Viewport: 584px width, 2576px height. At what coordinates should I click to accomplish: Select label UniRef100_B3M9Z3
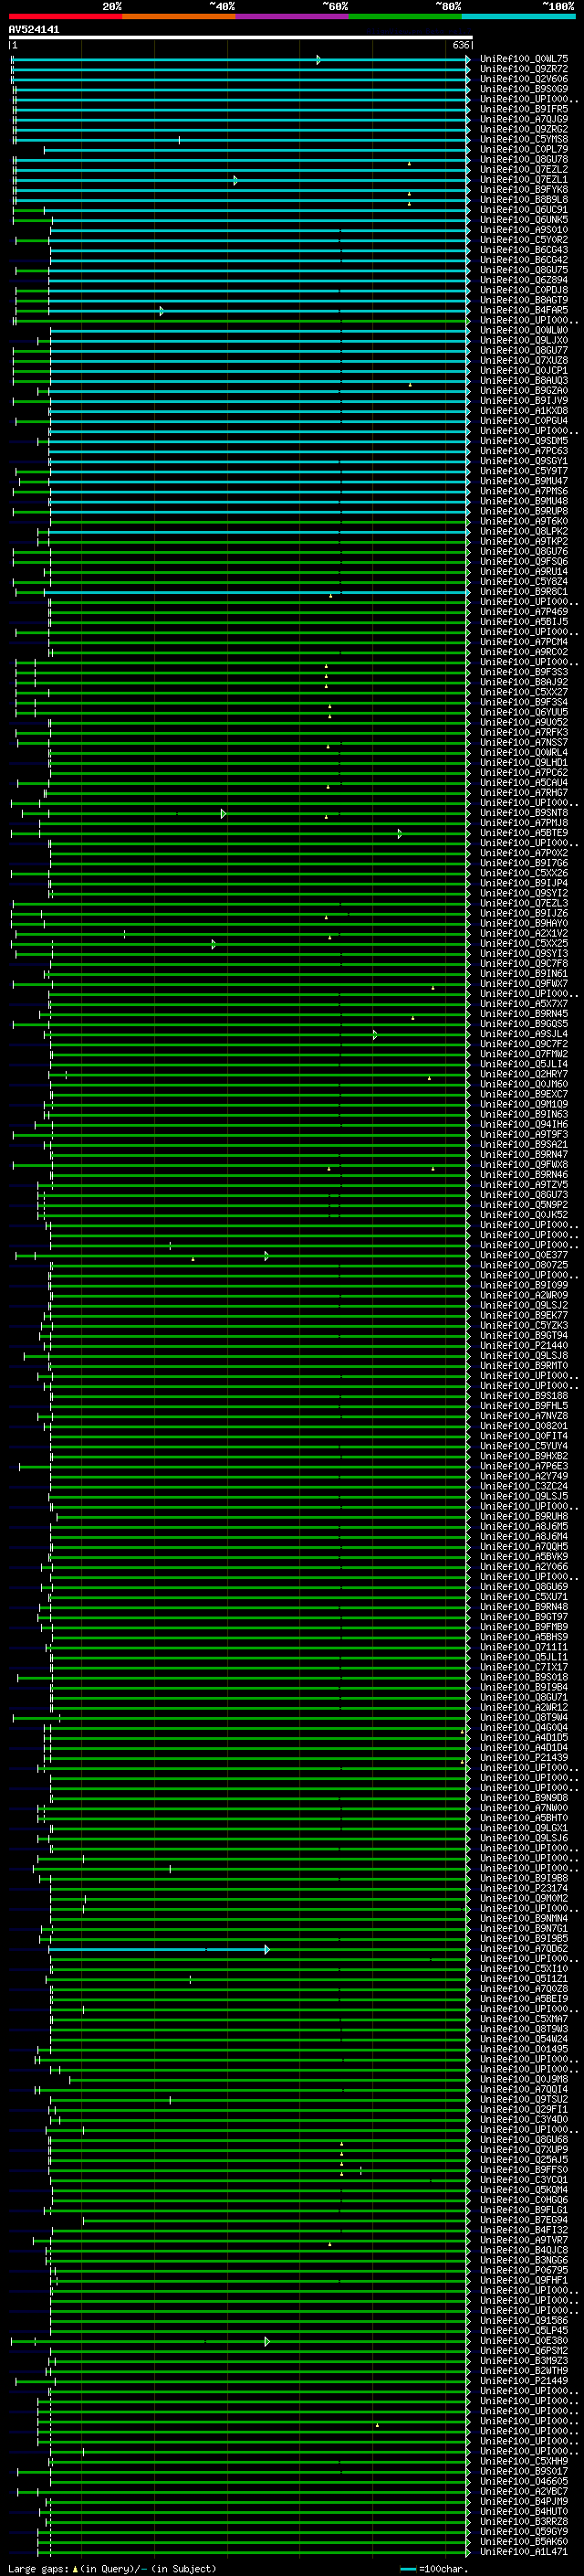point(524,2361)
